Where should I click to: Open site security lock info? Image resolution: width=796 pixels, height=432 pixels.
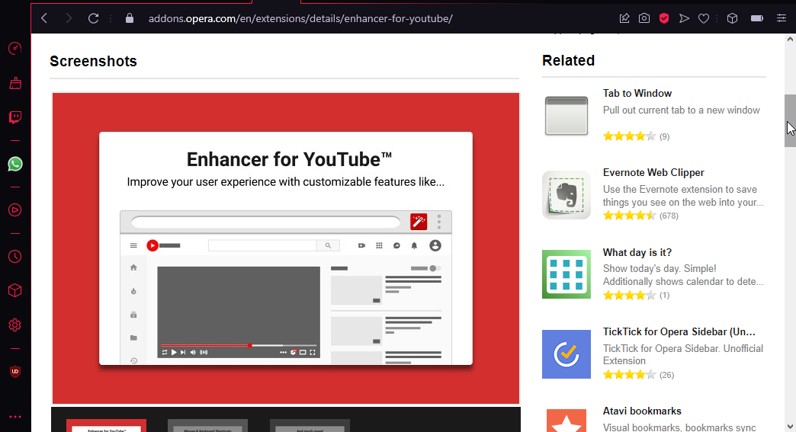pyautogui.click(x=130, y=19)
